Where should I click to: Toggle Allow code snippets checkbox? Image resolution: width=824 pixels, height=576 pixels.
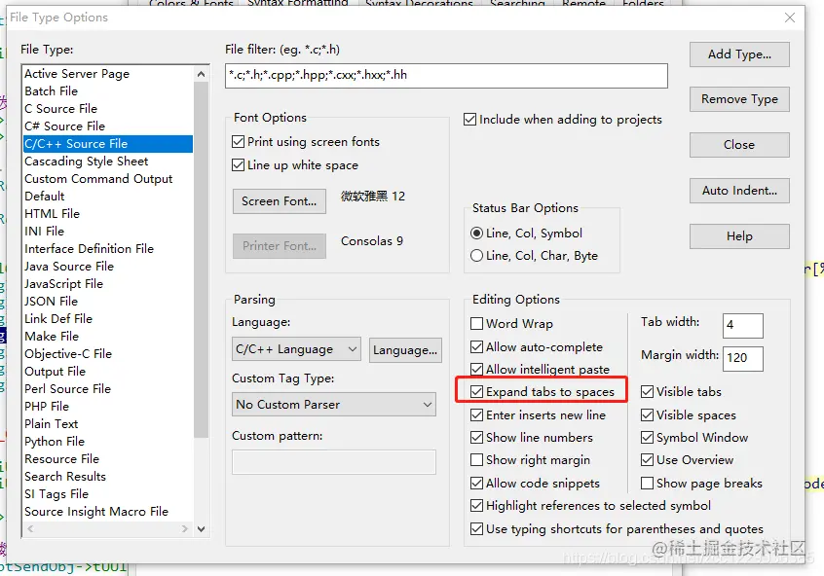[x=476, y=483]
